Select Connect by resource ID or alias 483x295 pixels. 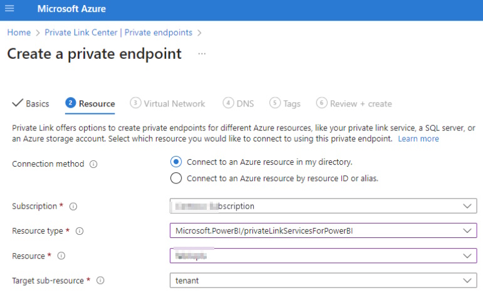pyautogui.click(x=176, y=179)
